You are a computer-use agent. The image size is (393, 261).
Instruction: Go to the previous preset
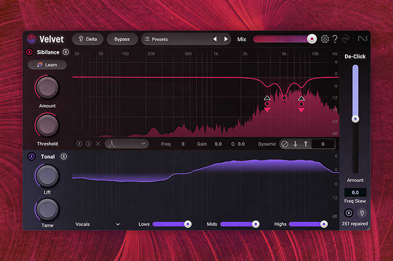click(x=215, y=39)
